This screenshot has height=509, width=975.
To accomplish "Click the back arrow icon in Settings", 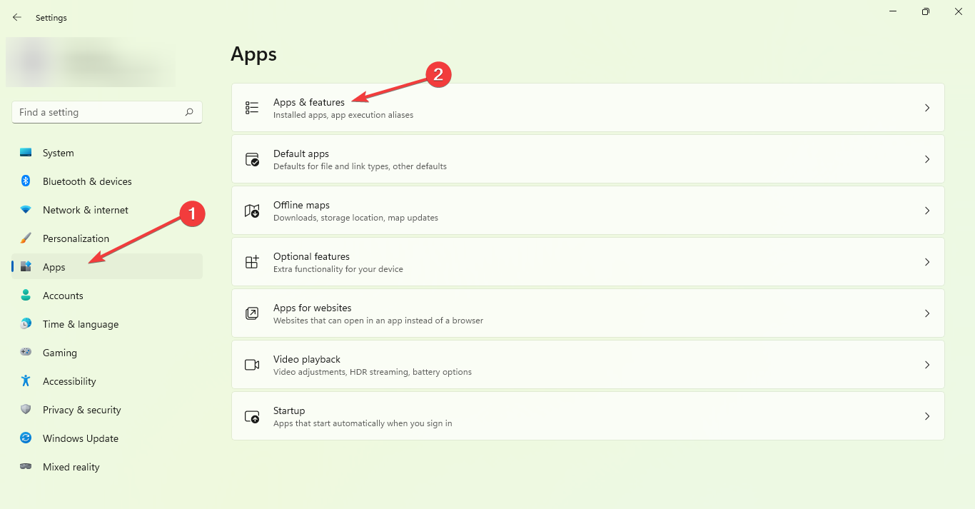I will click(17, 17).
